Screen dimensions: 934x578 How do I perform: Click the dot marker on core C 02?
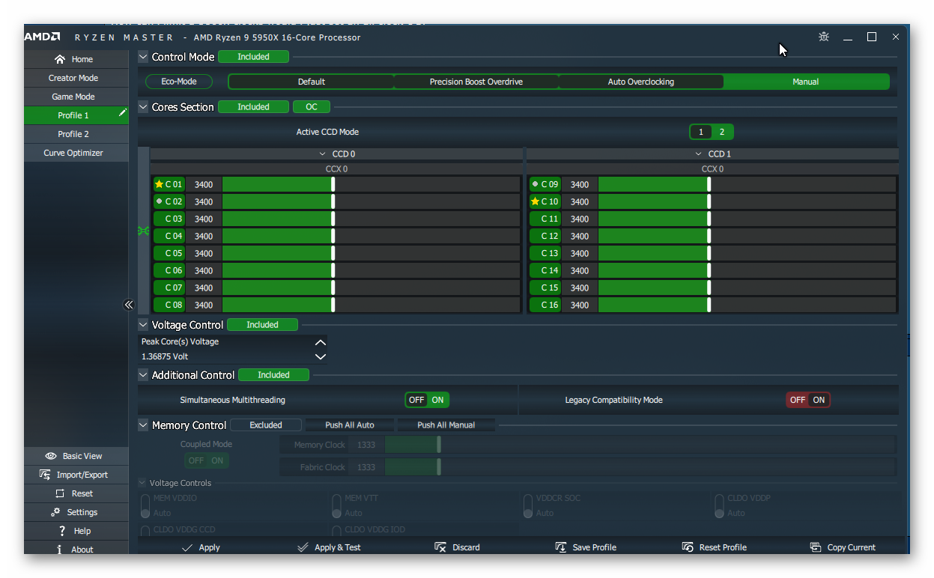(159, 201)
